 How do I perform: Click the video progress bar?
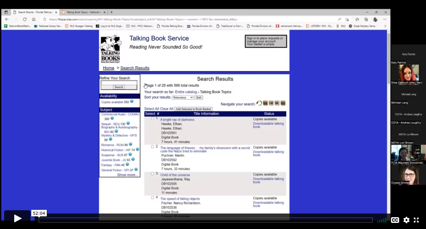tap(205, 220)
